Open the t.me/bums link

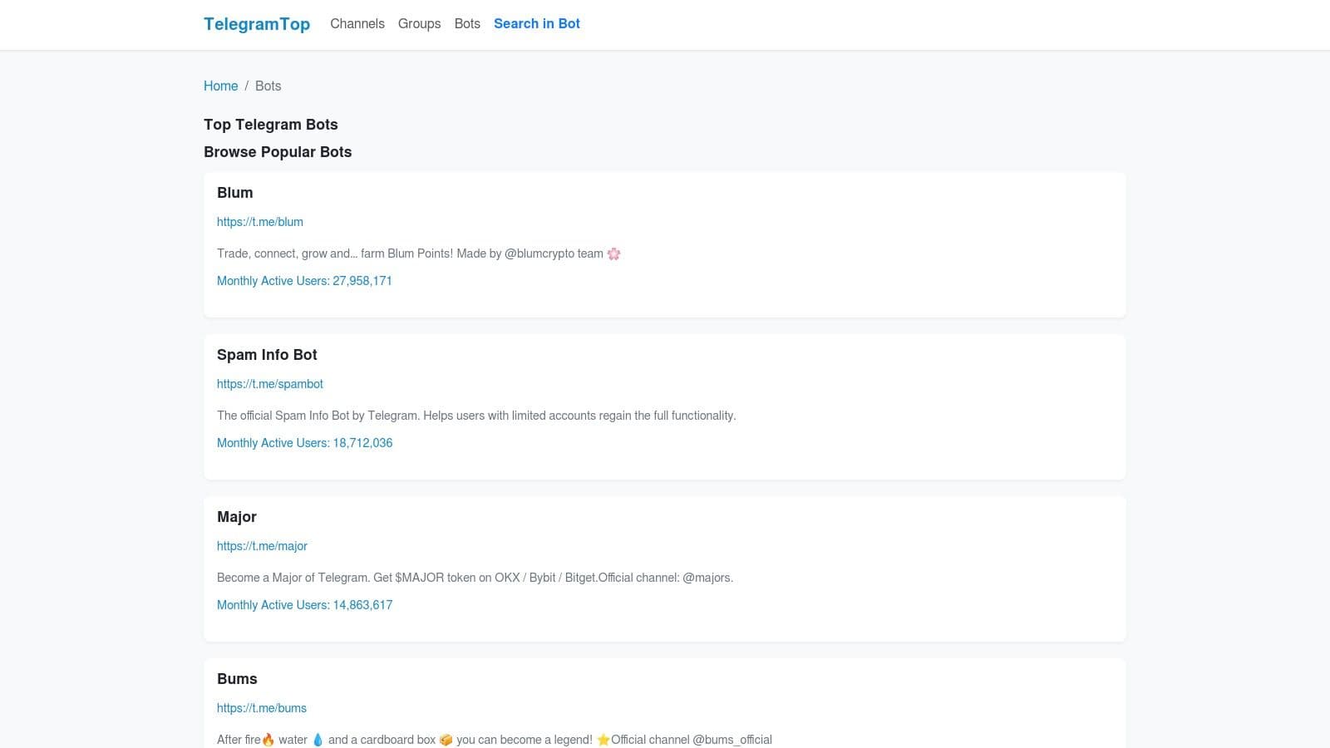click(x=261, y=708)
